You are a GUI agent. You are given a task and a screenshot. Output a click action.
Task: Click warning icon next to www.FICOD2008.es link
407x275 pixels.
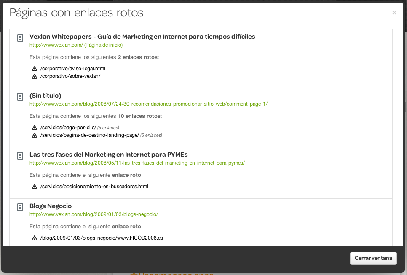[x=35, y=238]
